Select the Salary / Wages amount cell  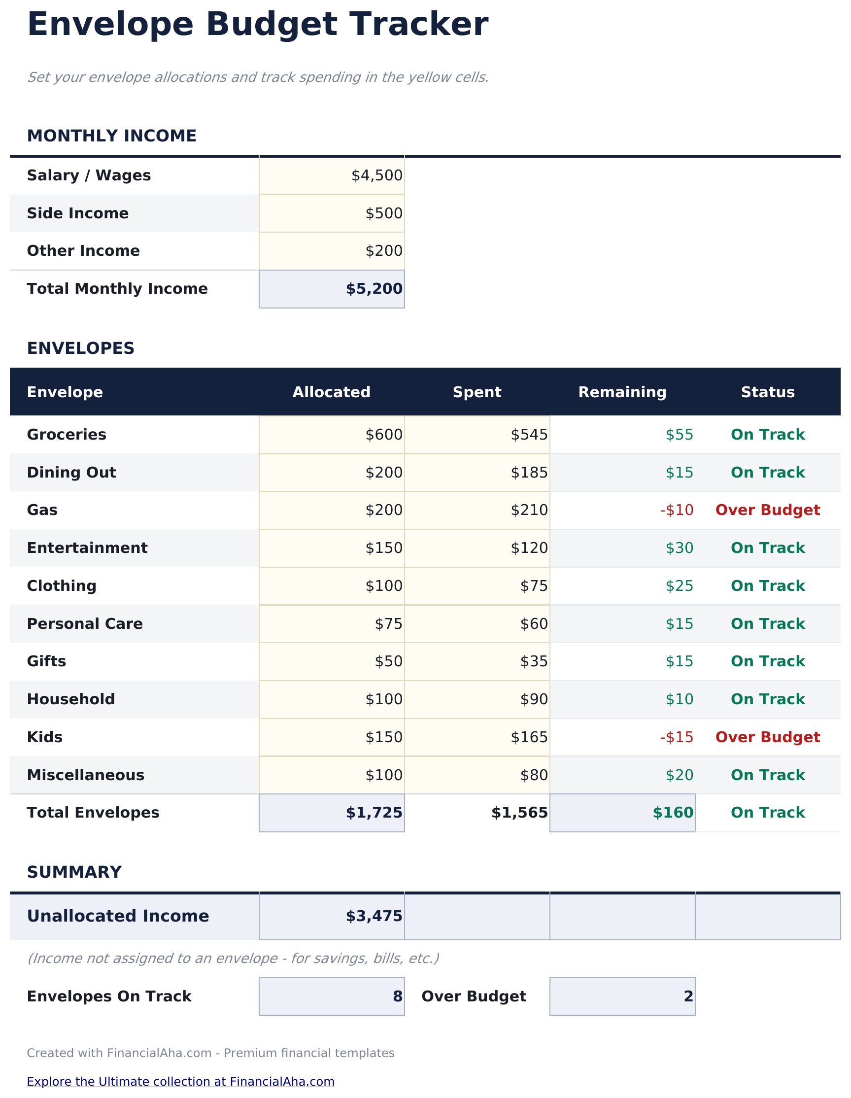[x=332, y=175]
